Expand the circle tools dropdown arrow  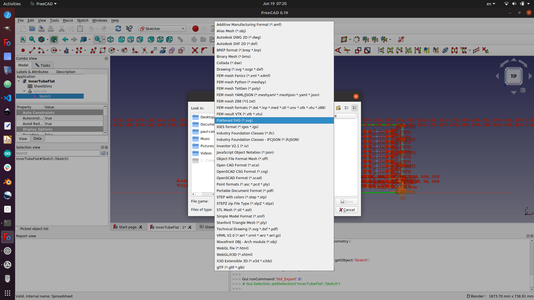[x=60, y=50]
